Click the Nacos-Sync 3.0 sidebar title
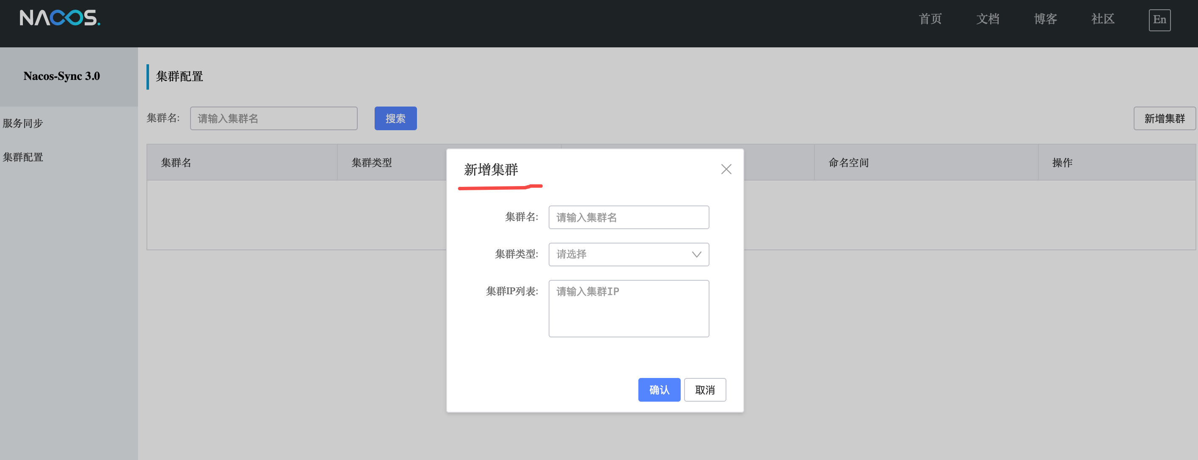1198x460 pixels. [62, 76]
